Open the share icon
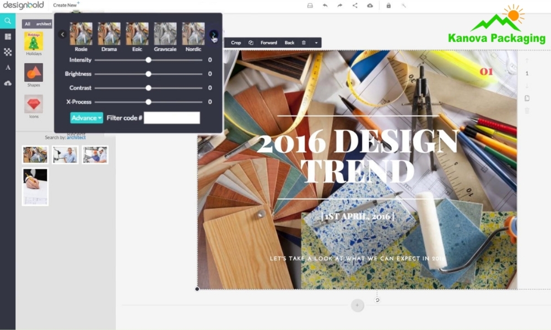 355,5
